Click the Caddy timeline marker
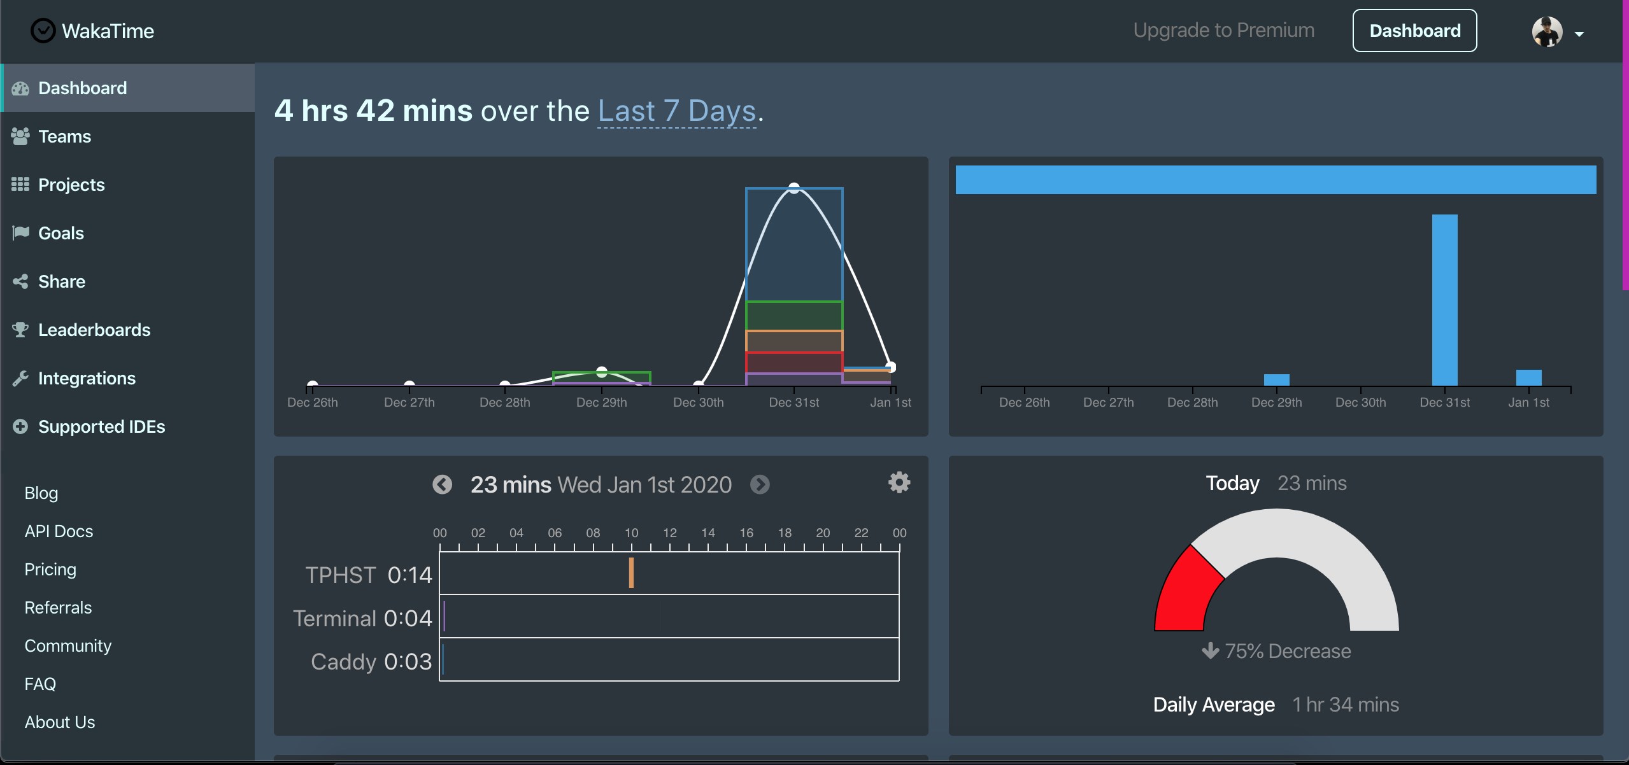 [x=443, y=659]
